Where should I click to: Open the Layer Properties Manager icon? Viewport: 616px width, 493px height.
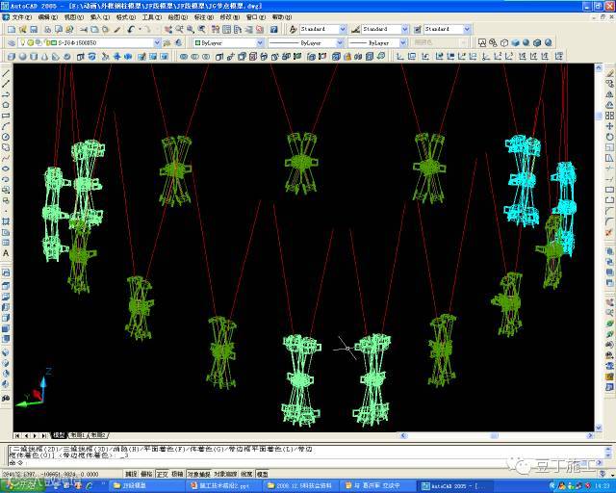tap(12, 43)
